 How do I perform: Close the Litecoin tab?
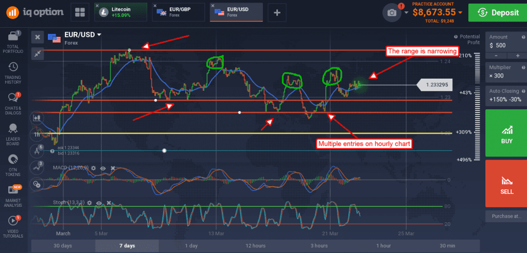(97, 6)
